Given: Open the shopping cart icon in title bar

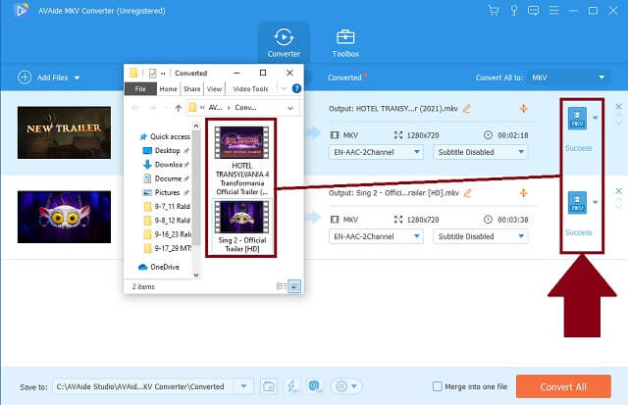Looking at the screenshot, I should pyautogui.click(x=493, y=11).
